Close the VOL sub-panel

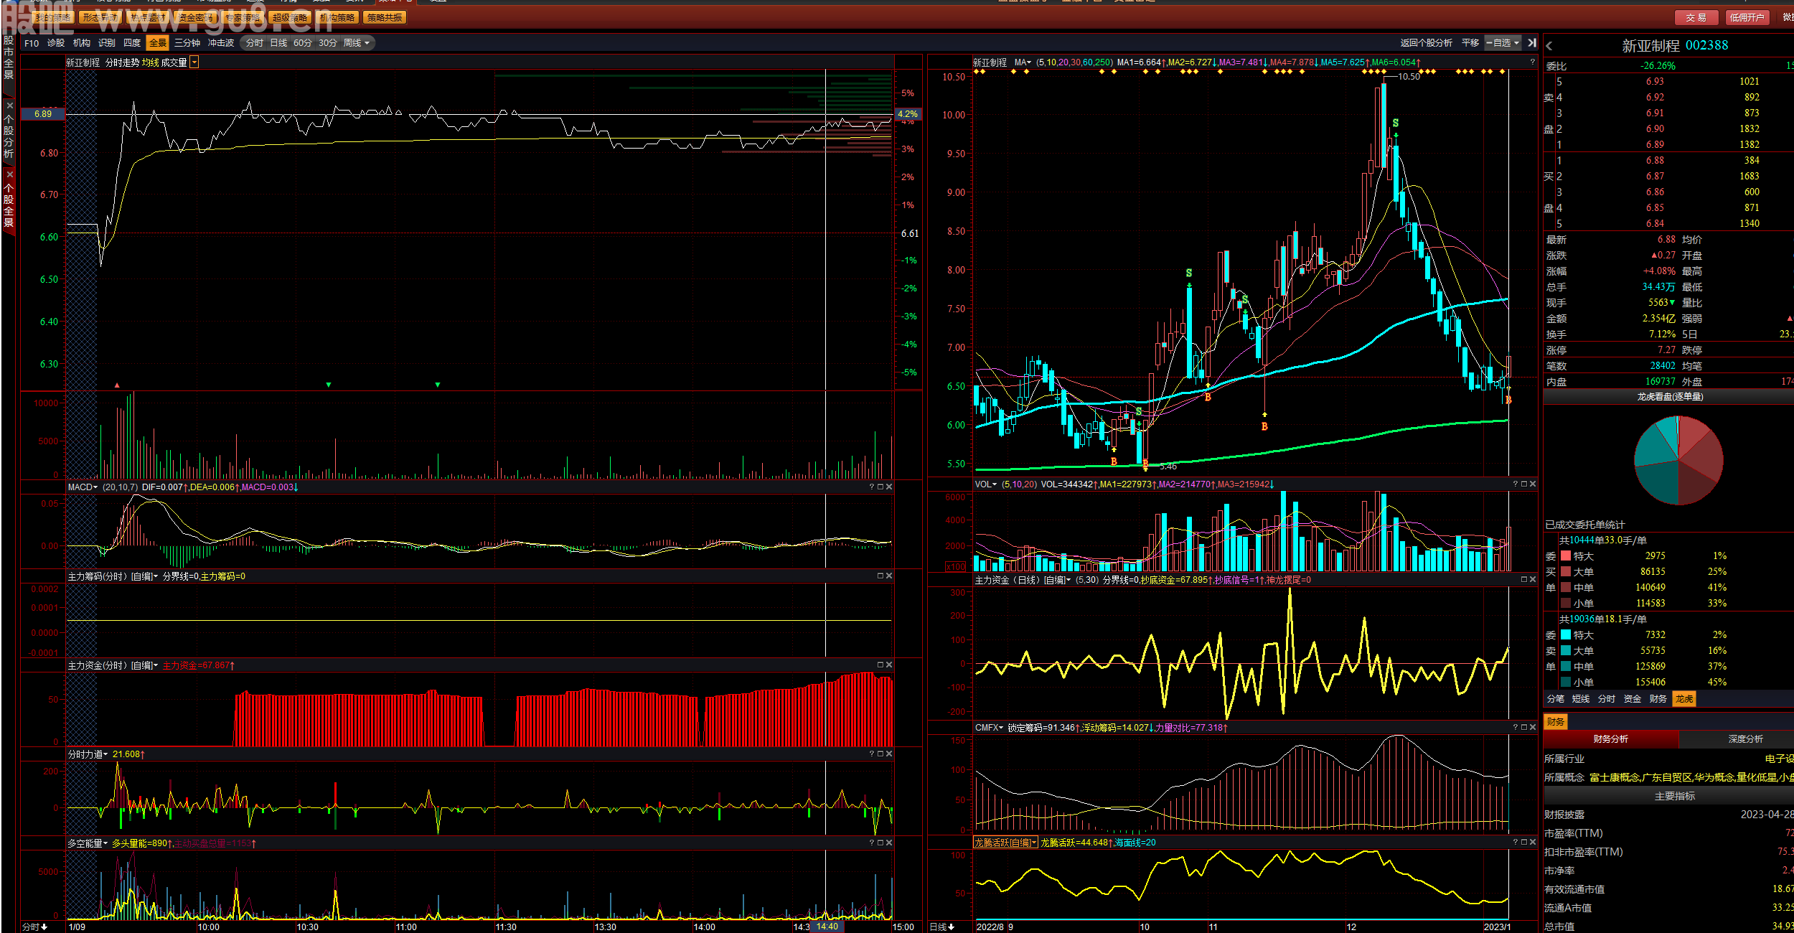(x=1533, y=484)
